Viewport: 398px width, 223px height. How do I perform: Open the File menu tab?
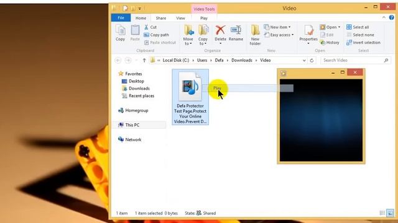[121, 18]
